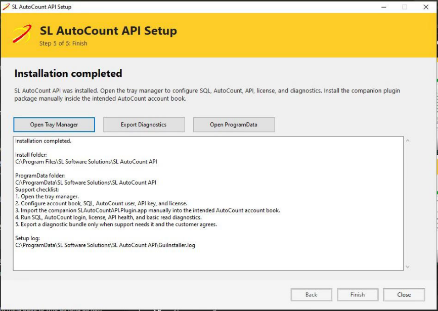This screenshot has width=438, height=311.
Task: Click the 'Step 5 of 5: Finish' label
Action: tap(63, 43)
